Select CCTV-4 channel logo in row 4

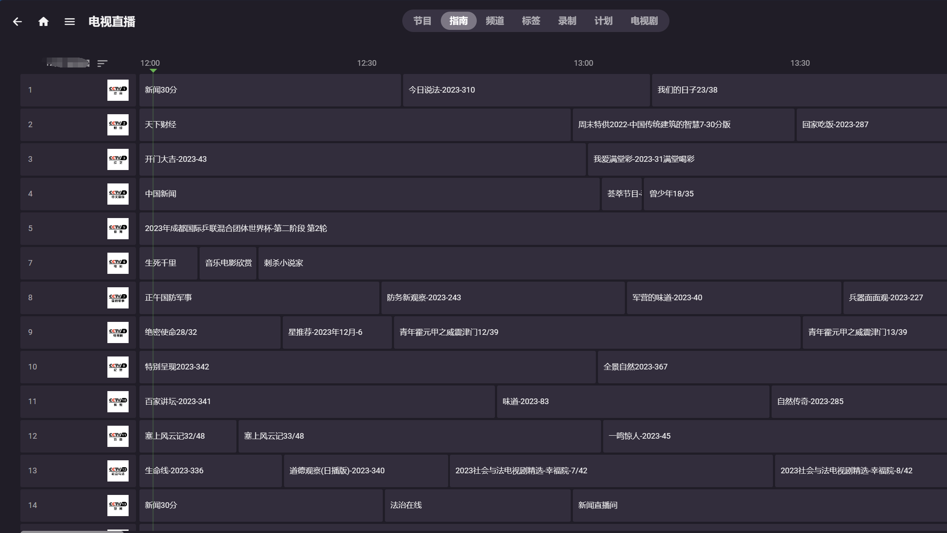click(x=118, y=194)
